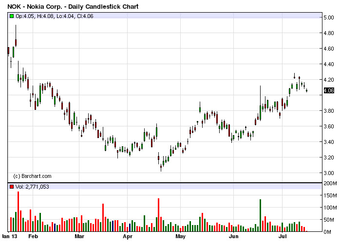Click the lowest April candlestick near 3.05
Image resolution: width=340 pixels, height=244 pixels.
(161, 168)
